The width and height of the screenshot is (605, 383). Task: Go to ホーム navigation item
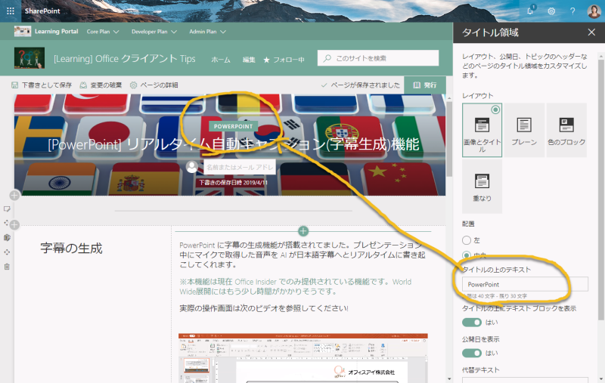point(221,60)
